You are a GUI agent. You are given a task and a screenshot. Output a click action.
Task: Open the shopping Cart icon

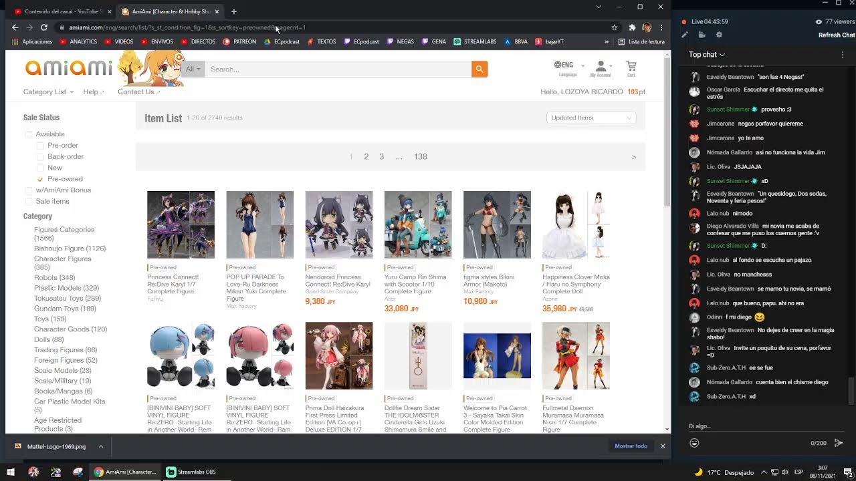click(631, 68)
